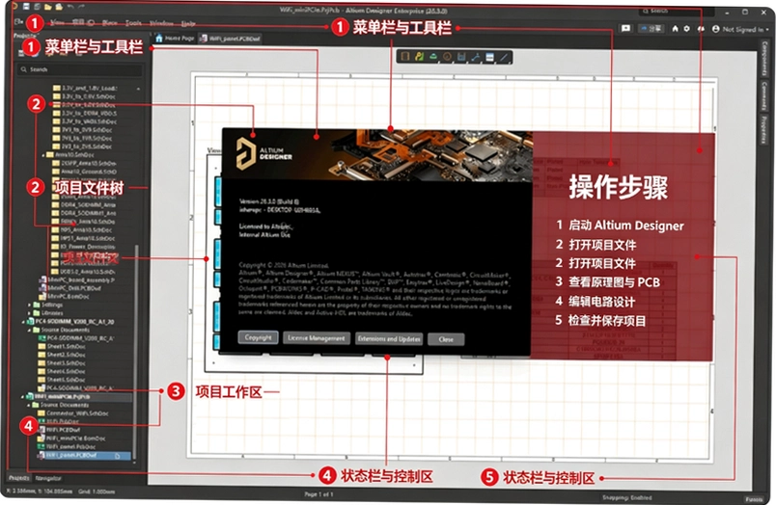The height and width of the screenshot is (505, 776).
Task: Click the Projects panel scroll-down arrow
Action: point(135,463)
